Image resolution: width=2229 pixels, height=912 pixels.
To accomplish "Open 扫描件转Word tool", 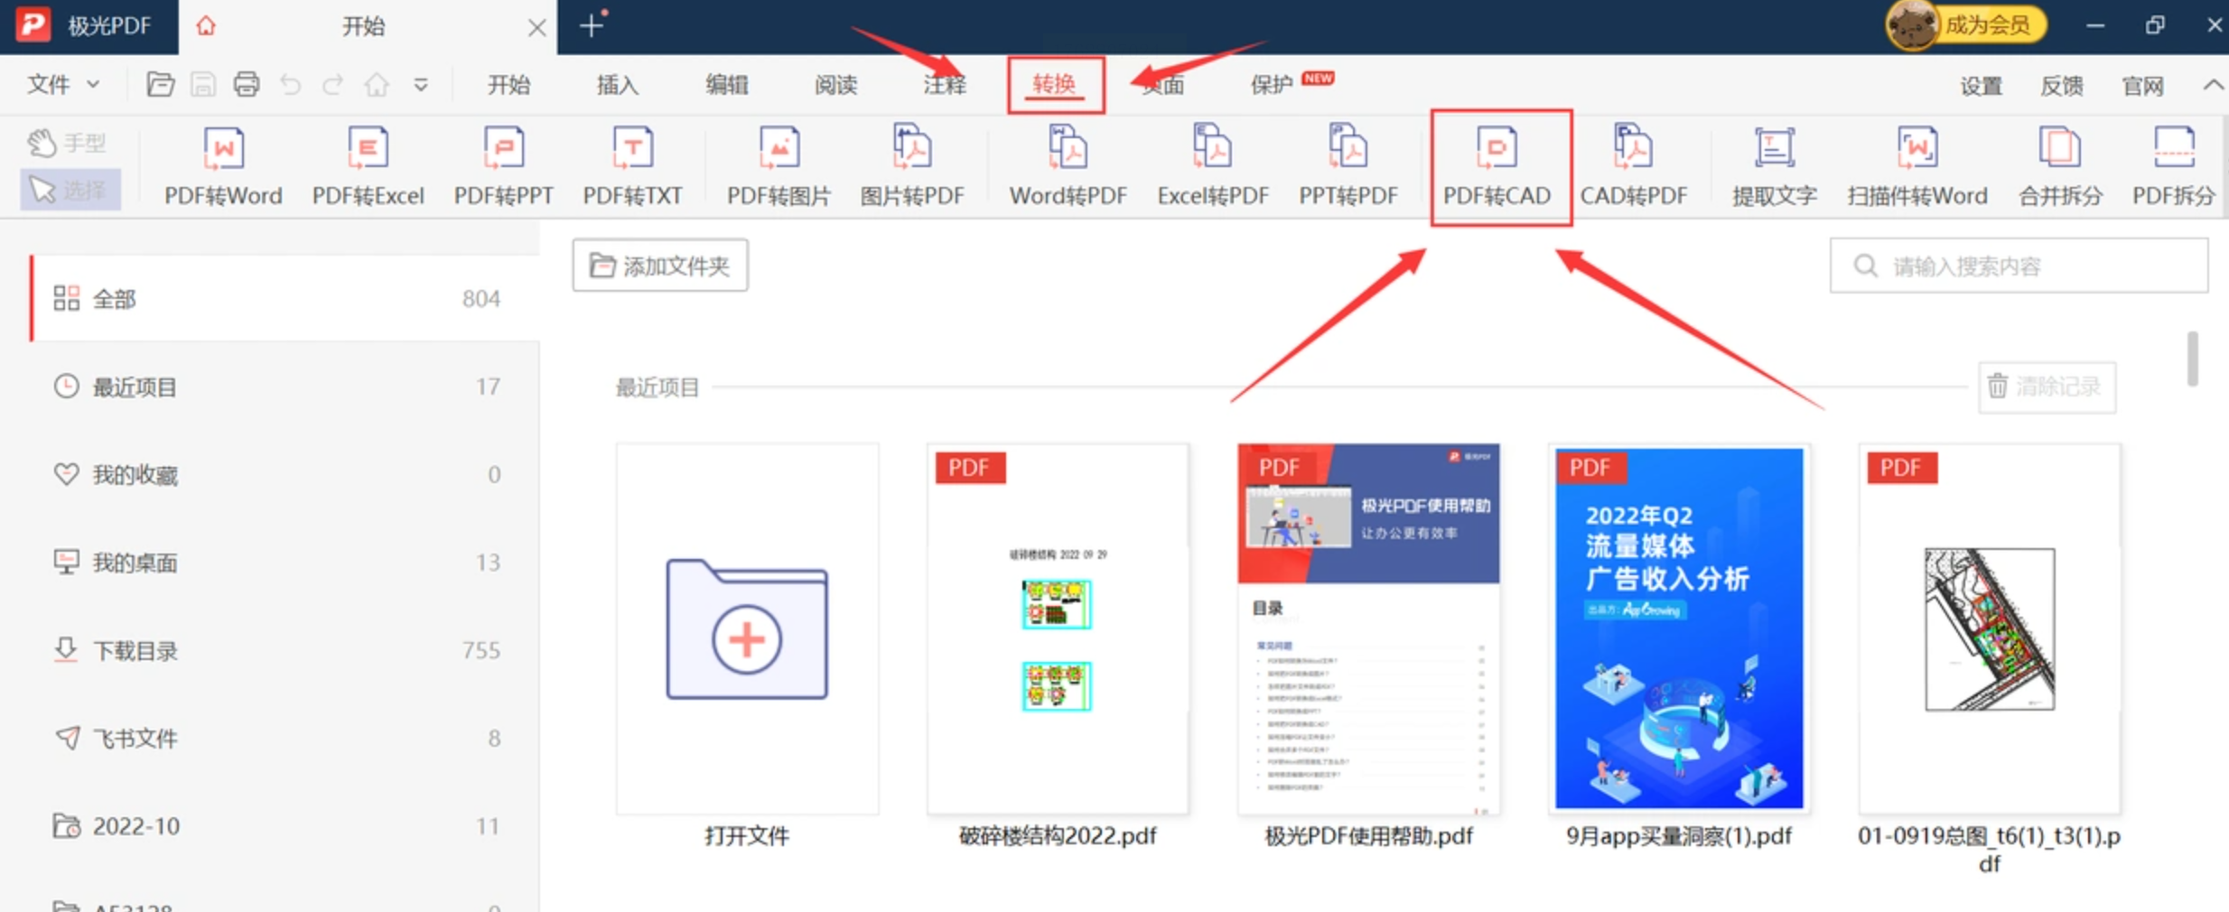I will (x=1917, y=167).
